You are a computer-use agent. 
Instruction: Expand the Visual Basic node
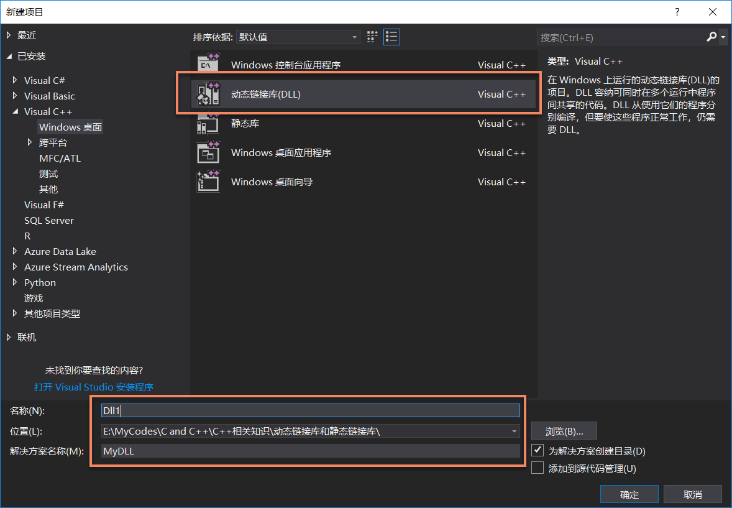click(x=15, y=95)
